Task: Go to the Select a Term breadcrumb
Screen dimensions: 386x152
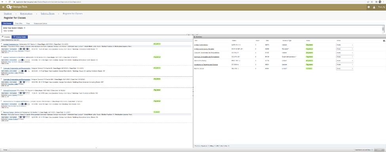Action: 48,14
